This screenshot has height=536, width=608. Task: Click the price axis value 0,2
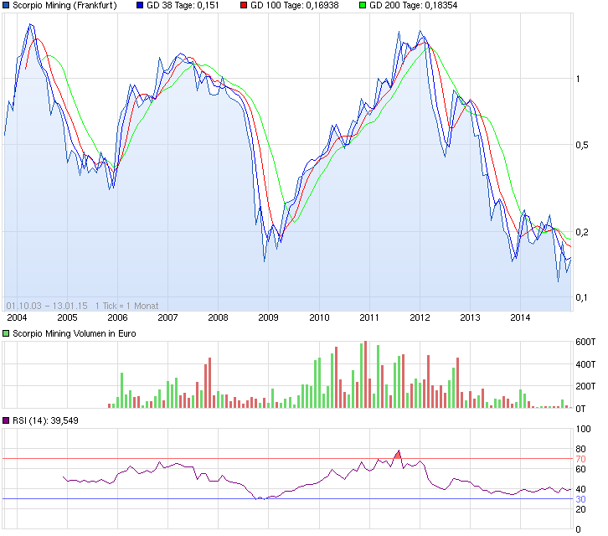click(x=582, y=232)
